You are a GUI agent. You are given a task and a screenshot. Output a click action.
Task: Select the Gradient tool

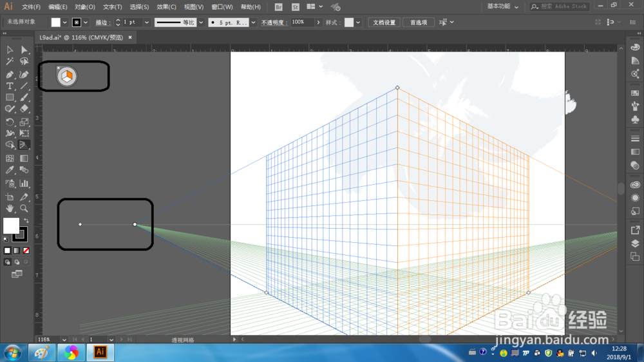[x=24, y=158]
